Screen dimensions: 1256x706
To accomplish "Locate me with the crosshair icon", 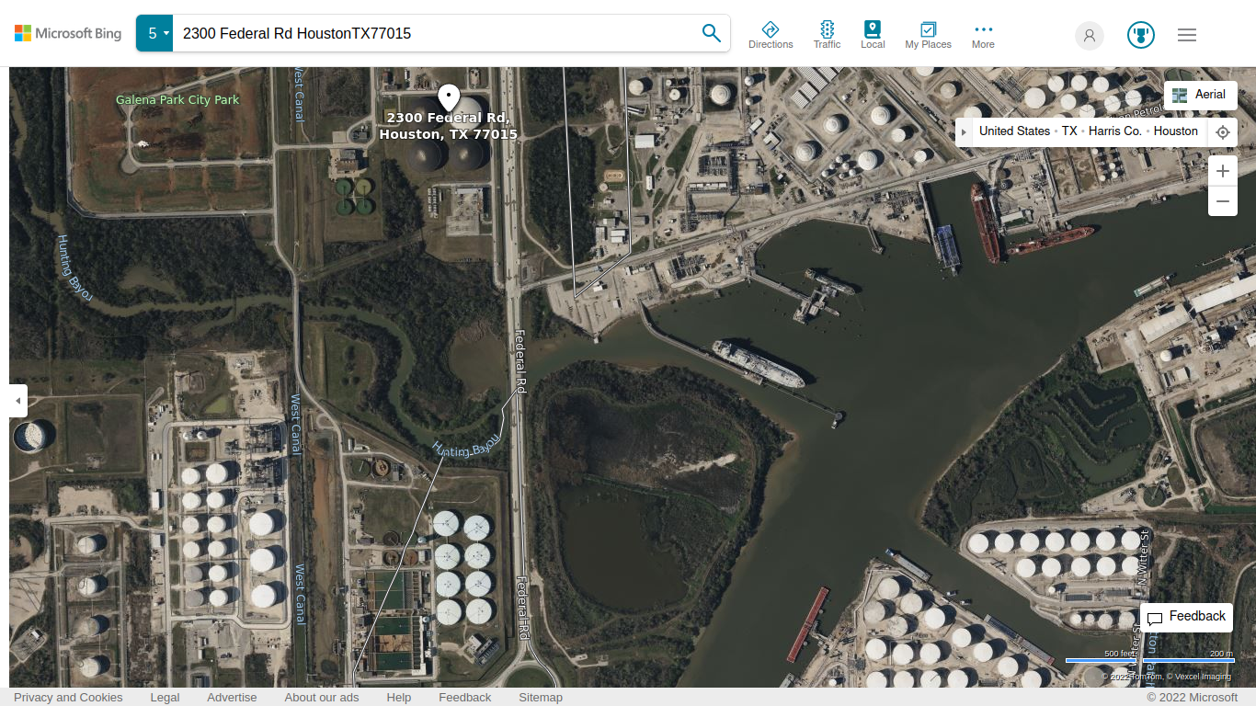I will 1223,131.
